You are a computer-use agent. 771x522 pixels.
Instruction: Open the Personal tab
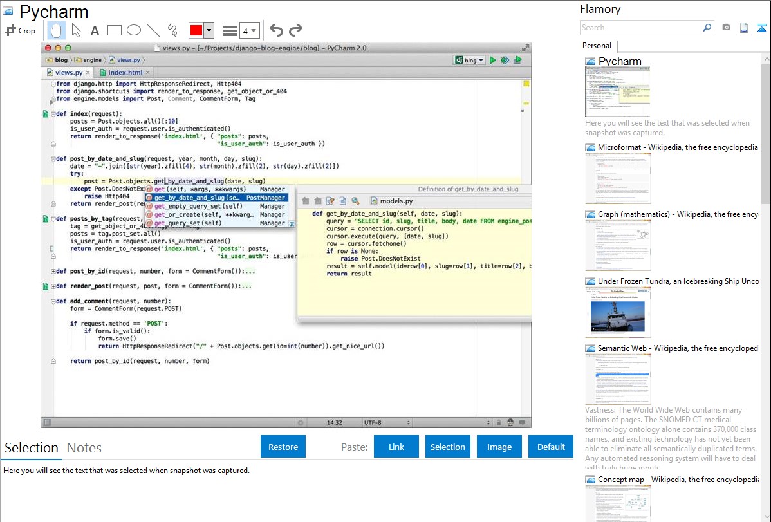[x=597, y=46]
